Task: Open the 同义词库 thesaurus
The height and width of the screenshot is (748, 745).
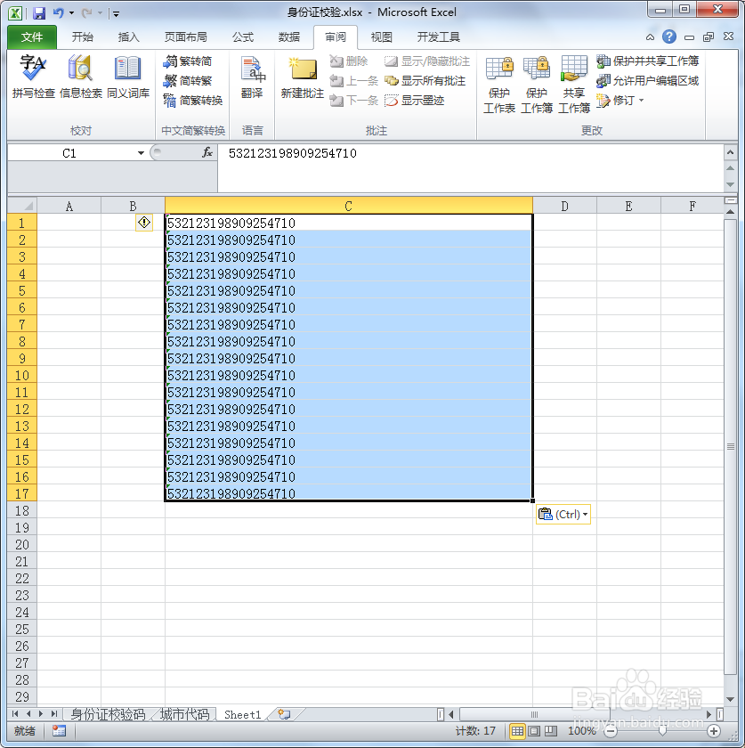Action: tap(128, 77)
